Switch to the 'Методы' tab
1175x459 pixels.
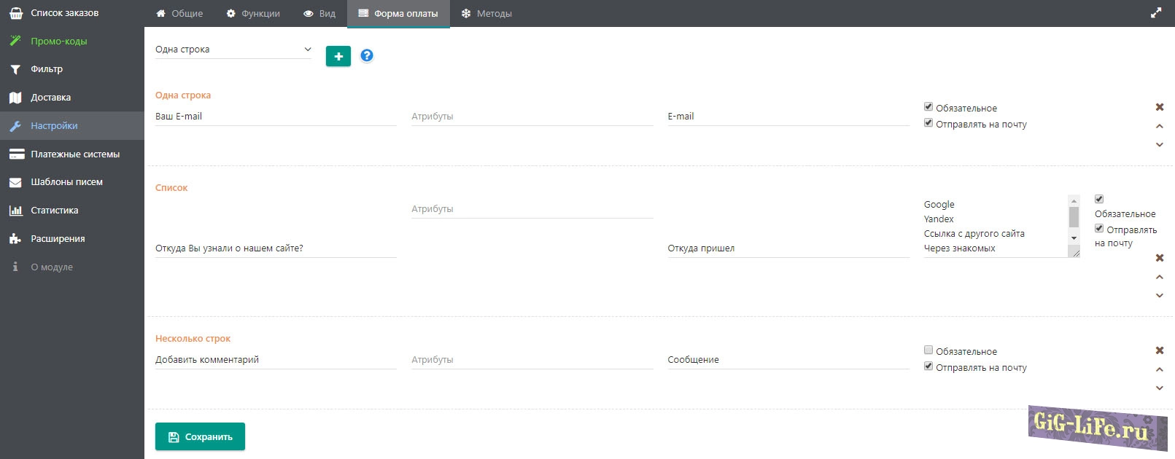486,14
